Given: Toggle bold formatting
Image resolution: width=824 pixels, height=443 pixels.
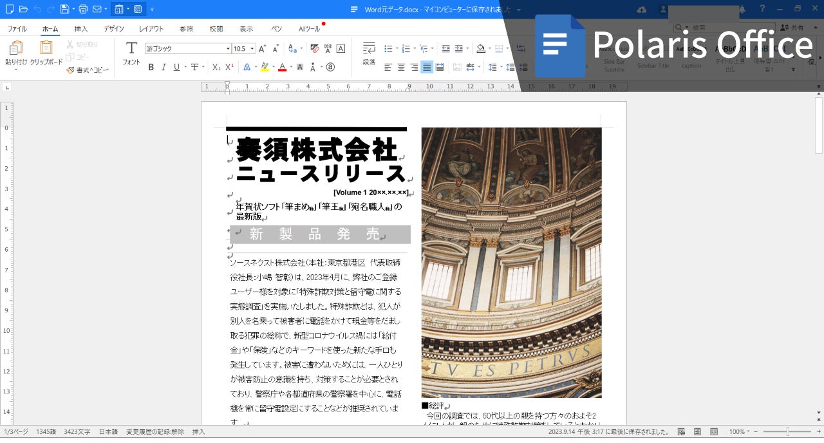Looking at the screenshot, I should [x=151, y=67].
